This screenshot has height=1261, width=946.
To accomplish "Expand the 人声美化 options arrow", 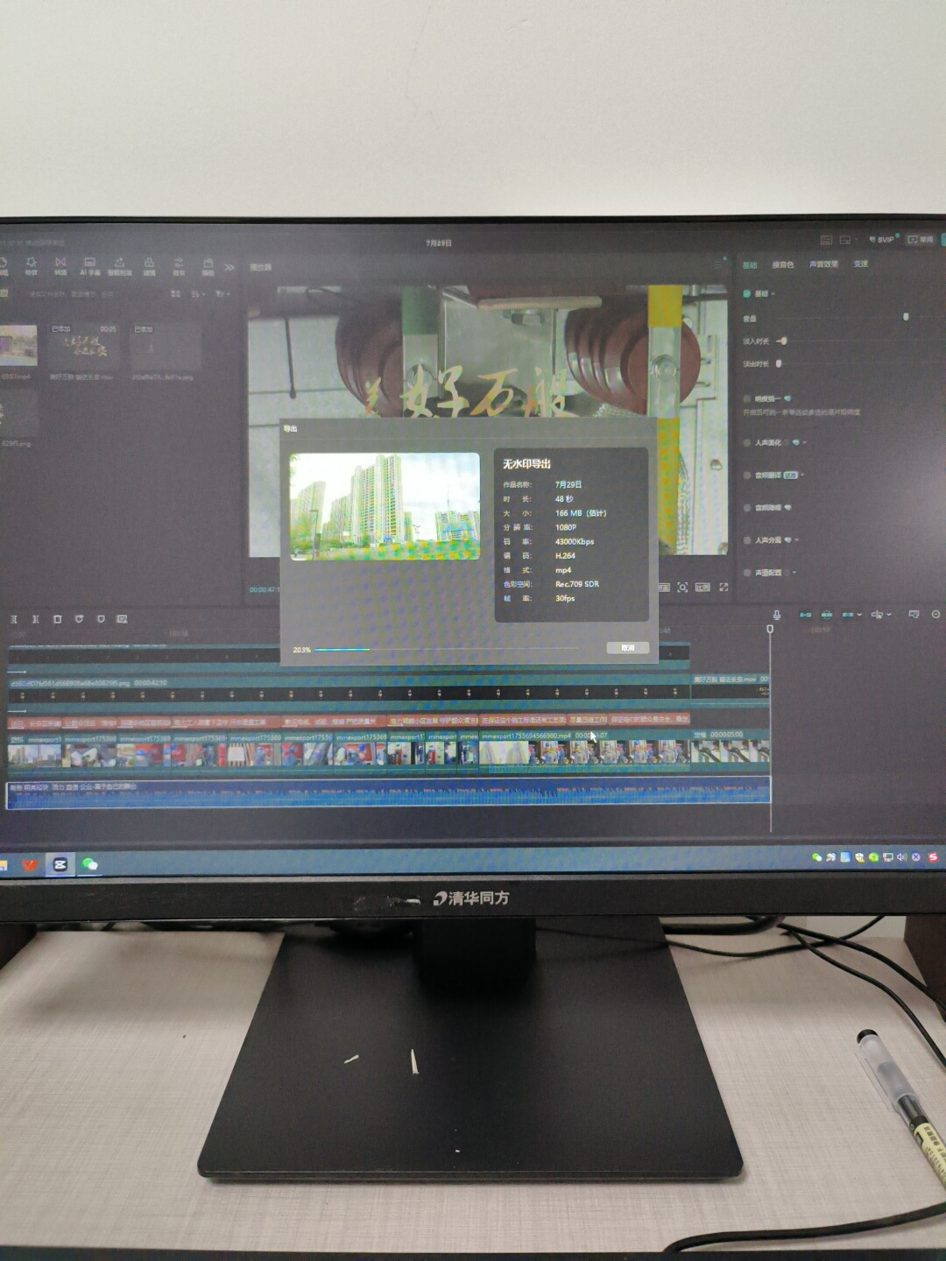I will point(804,442).
